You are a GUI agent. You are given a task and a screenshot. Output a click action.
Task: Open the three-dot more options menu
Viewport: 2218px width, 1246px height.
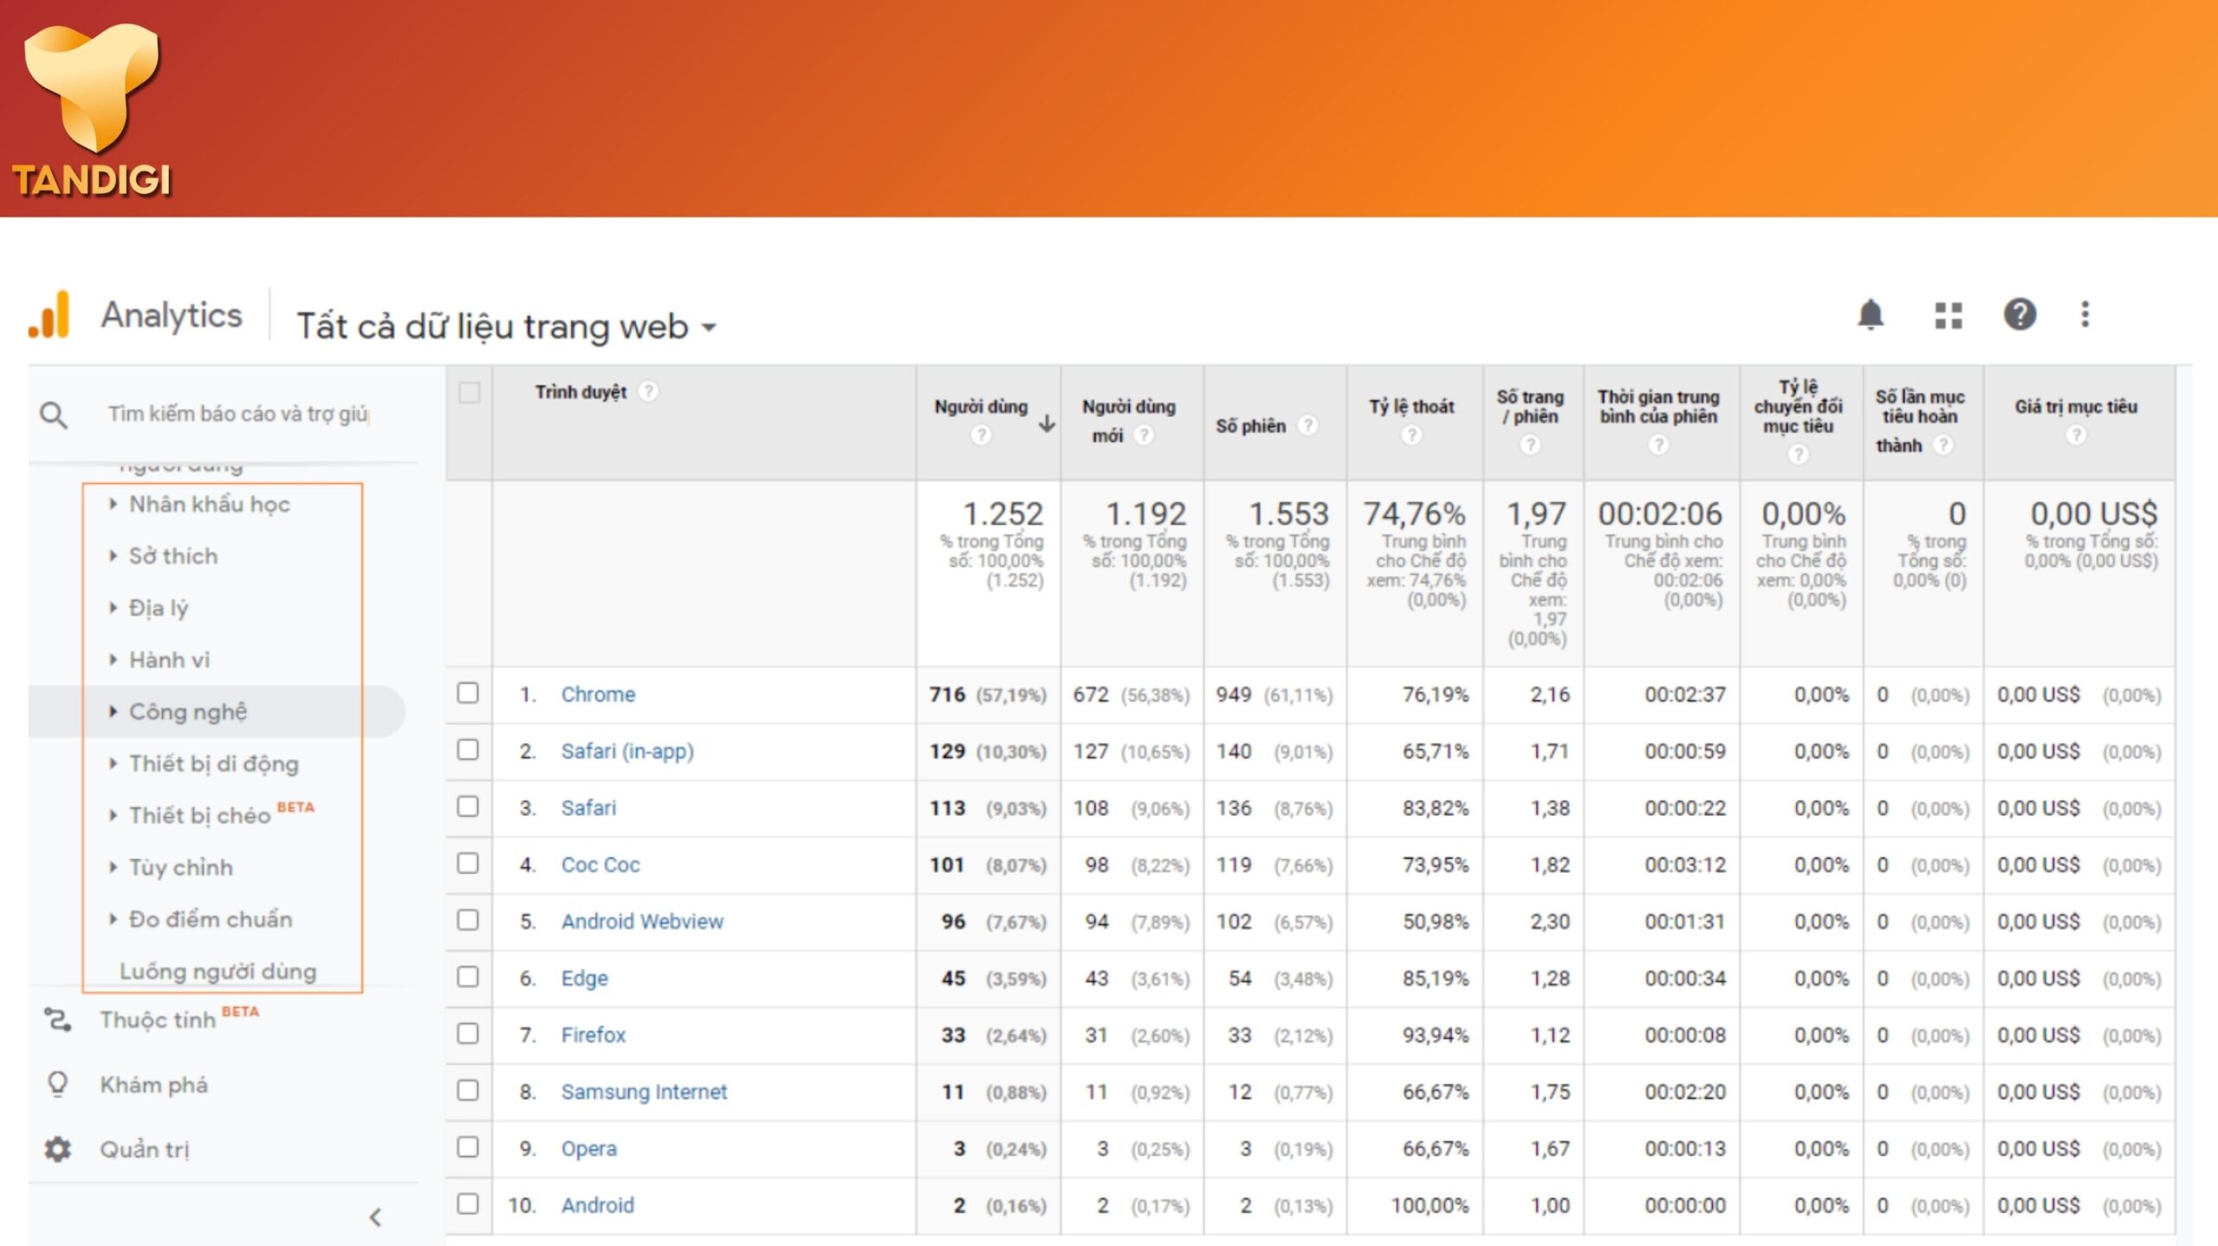pos(2085,314)
